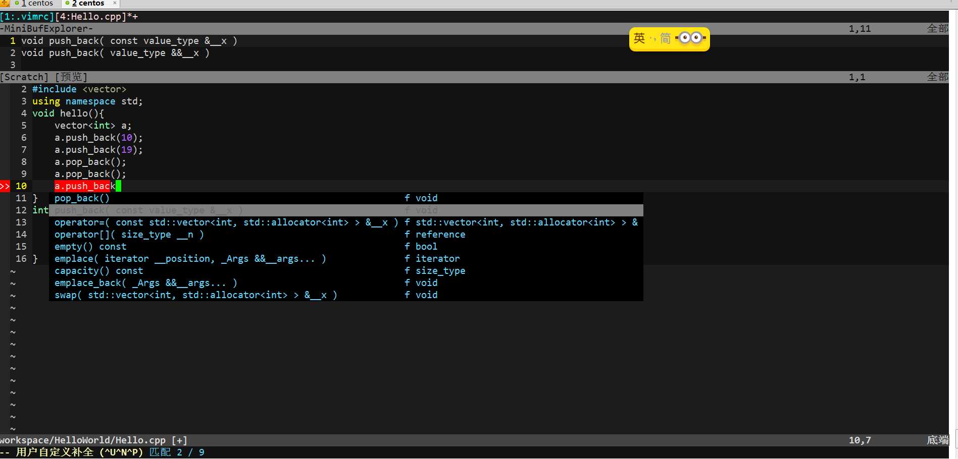Click workspace/HelloWorld/Hello.cpp [+] status line

click(x=475, y=440)
